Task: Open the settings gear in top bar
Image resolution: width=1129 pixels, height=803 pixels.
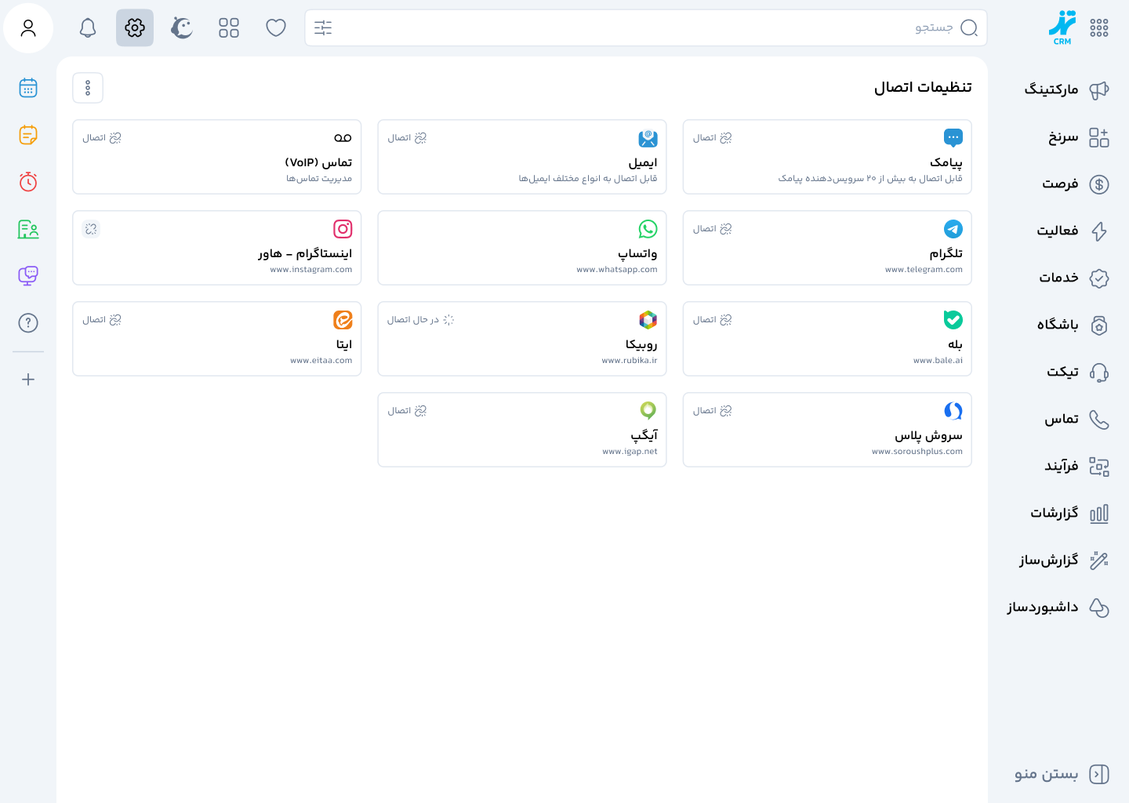Action: pos(134,27)
